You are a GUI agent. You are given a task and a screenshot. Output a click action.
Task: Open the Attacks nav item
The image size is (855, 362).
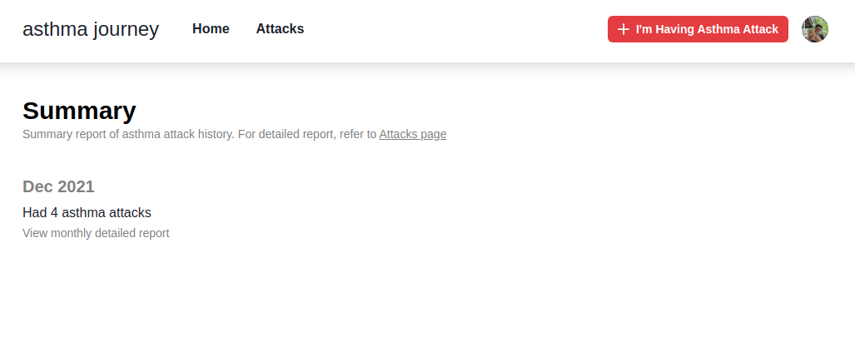click(280, 29)
